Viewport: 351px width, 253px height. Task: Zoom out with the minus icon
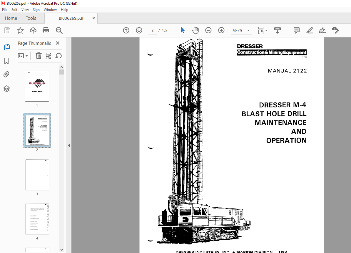pyautogui.click(x=208, y=30)
